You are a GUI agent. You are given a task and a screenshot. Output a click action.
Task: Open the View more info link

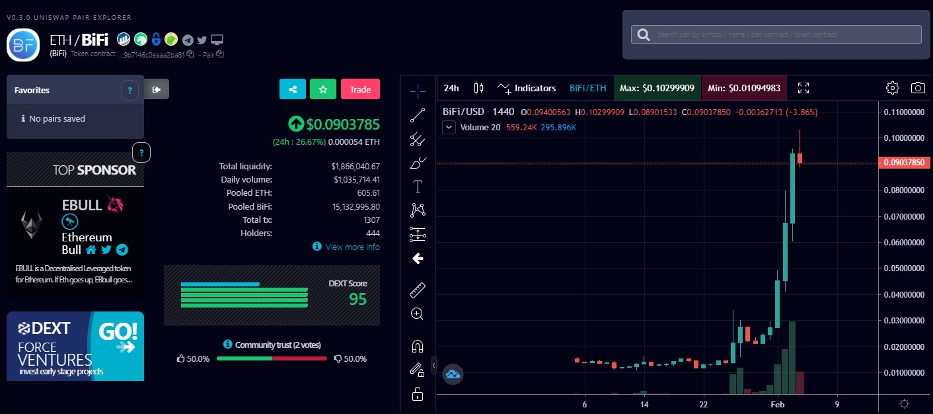(x=352, y=247)
